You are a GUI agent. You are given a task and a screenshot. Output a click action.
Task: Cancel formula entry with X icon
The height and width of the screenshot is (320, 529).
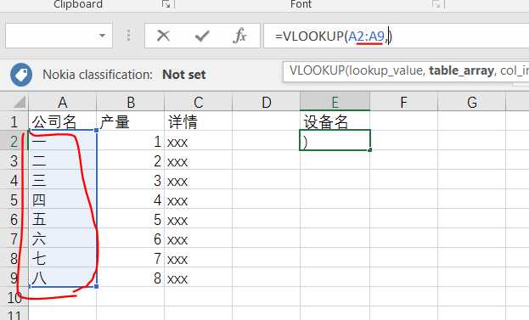pyautogui.click(x=163, y=36)
